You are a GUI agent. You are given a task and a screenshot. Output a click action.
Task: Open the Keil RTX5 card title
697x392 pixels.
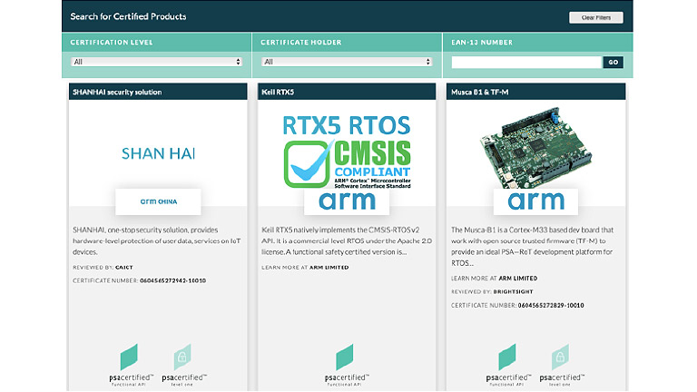click(x=278, y=92)
